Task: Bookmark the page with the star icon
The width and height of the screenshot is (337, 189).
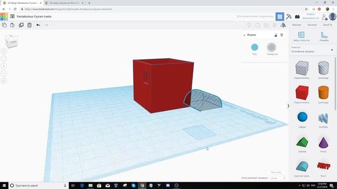Action: (x=306, y=9)
